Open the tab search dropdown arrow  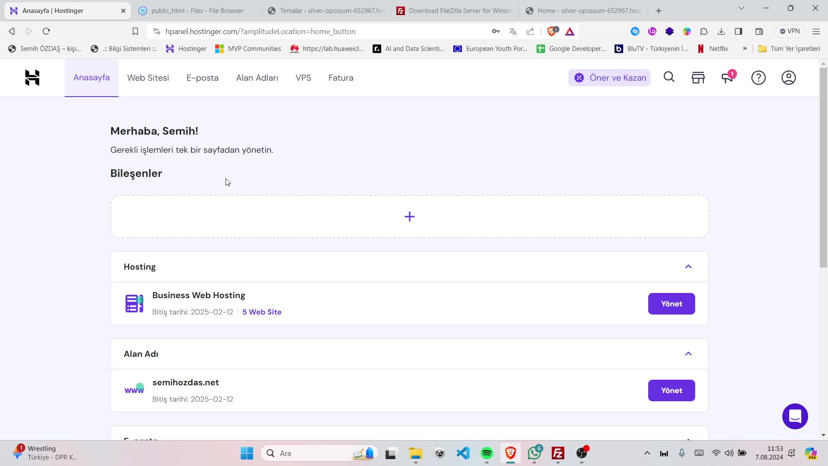point(741,8)
